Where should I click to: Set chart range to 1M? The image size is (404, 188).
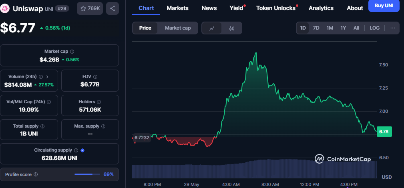click(x=330, y=28)
